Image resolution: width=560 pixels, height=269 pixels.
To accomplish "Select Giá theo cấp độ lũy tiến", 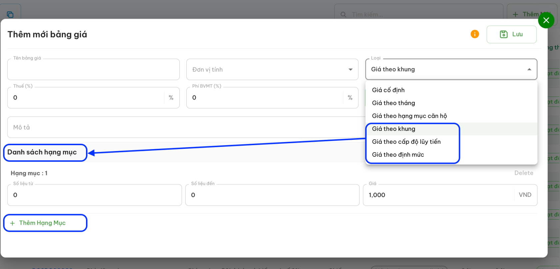I will click(451, 141).
